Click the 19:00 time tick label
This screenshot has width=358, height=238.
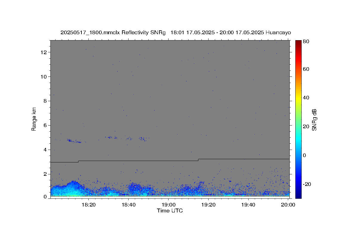[x=169, y=205]
